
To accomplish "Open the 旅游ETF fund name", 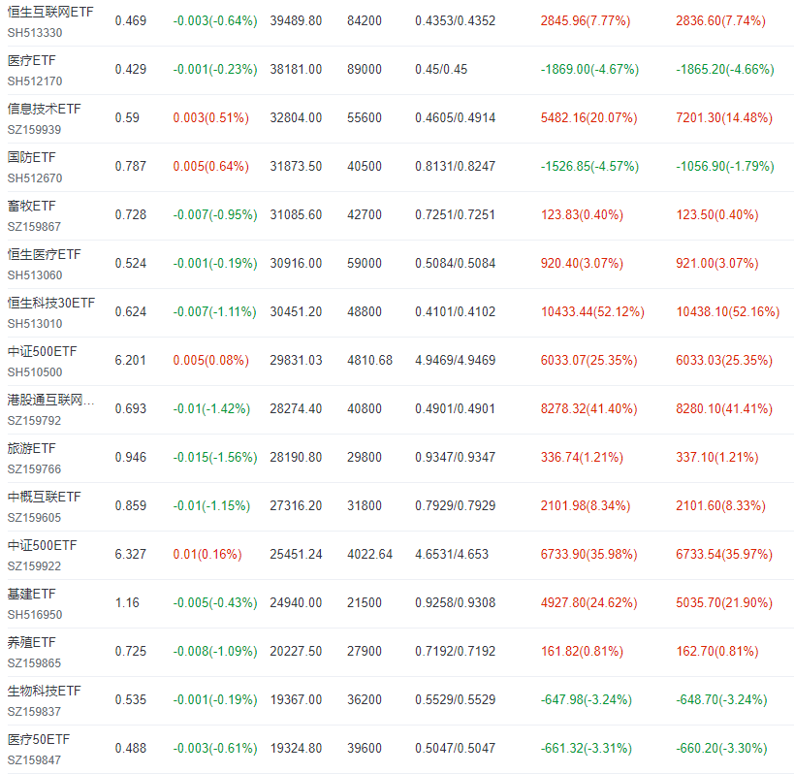I will tap(31, 448).
